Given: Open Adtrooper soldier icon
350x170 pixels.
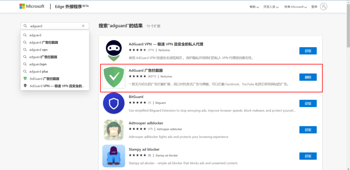Looking at the screenshot, I should [x=114, y=130].
